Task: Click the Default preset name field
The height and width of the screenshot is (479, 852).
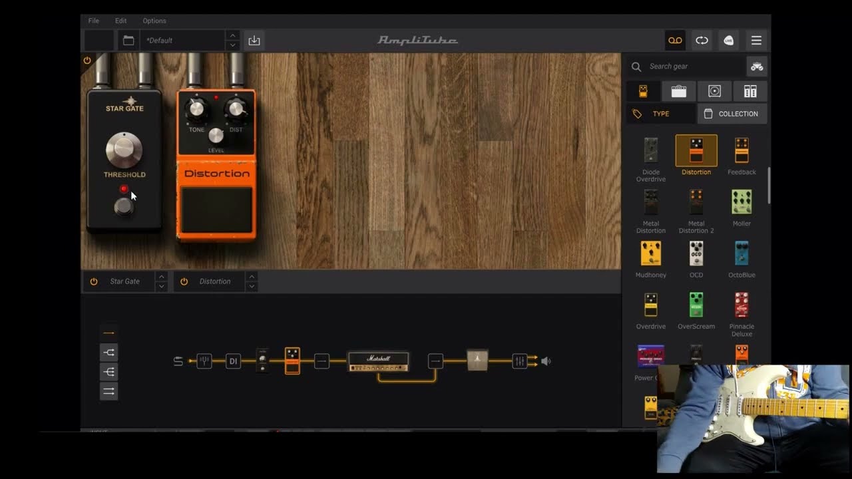Action: (x=183, y=41)
